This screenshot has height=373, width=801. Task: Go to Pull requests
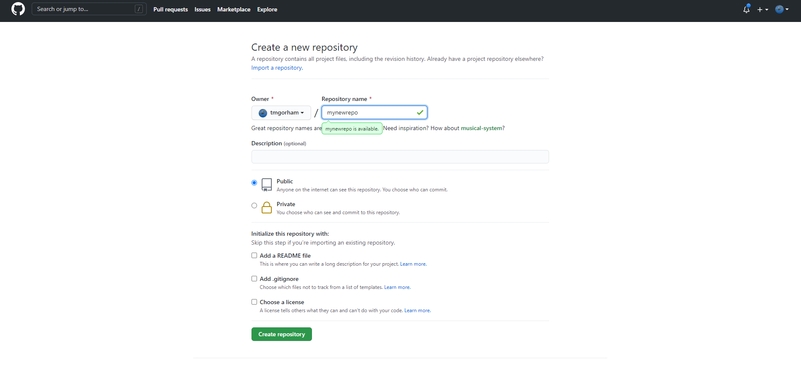[170, 9]
